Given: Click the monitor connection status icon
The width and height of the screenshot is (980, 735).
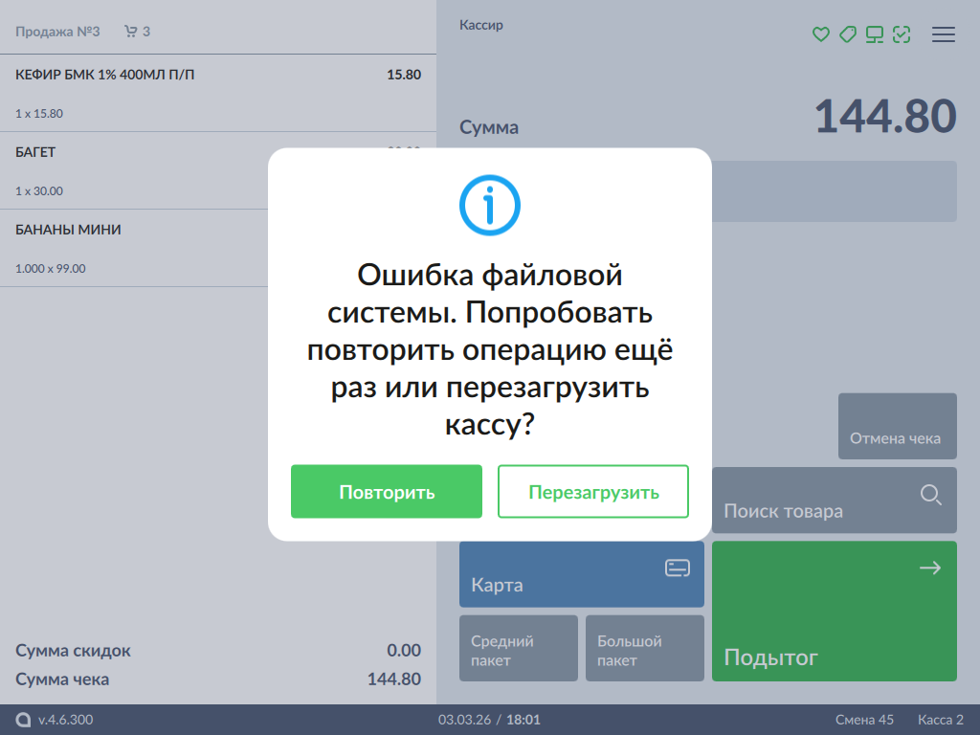Looking at the screenshot, I should [x=874, y=34].
